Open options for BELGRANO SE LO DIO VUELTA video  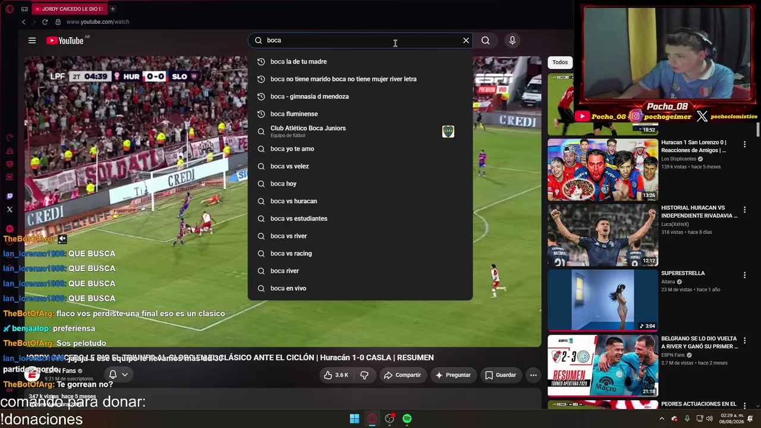click(744, 340)
